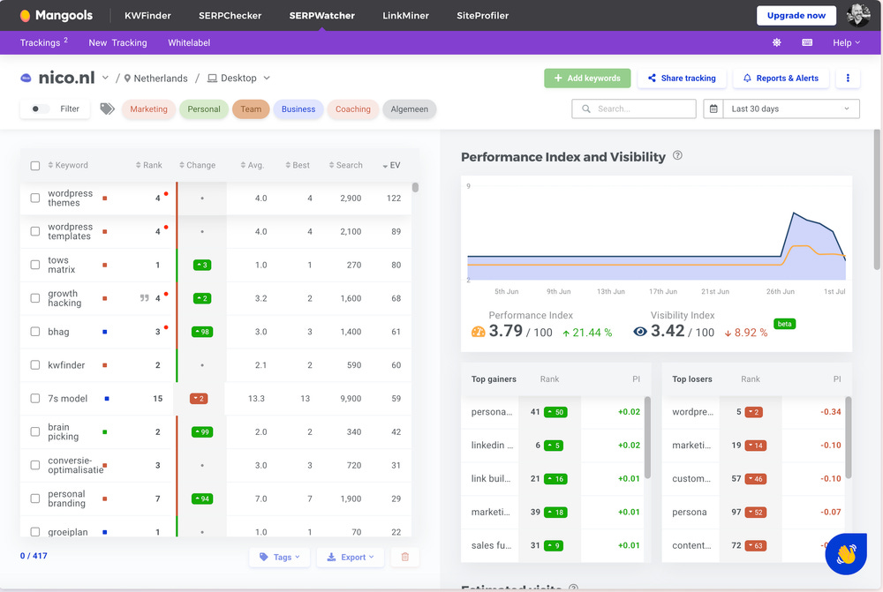Click the Upgrade now button
The image size is (883, 592).
[x=796, y=16]
